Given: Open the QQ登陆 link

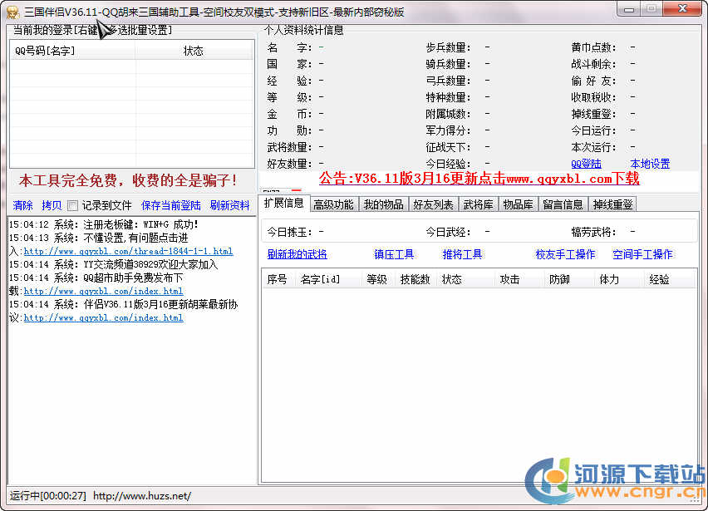Looking at the screenshot, I should coord(586,164).
